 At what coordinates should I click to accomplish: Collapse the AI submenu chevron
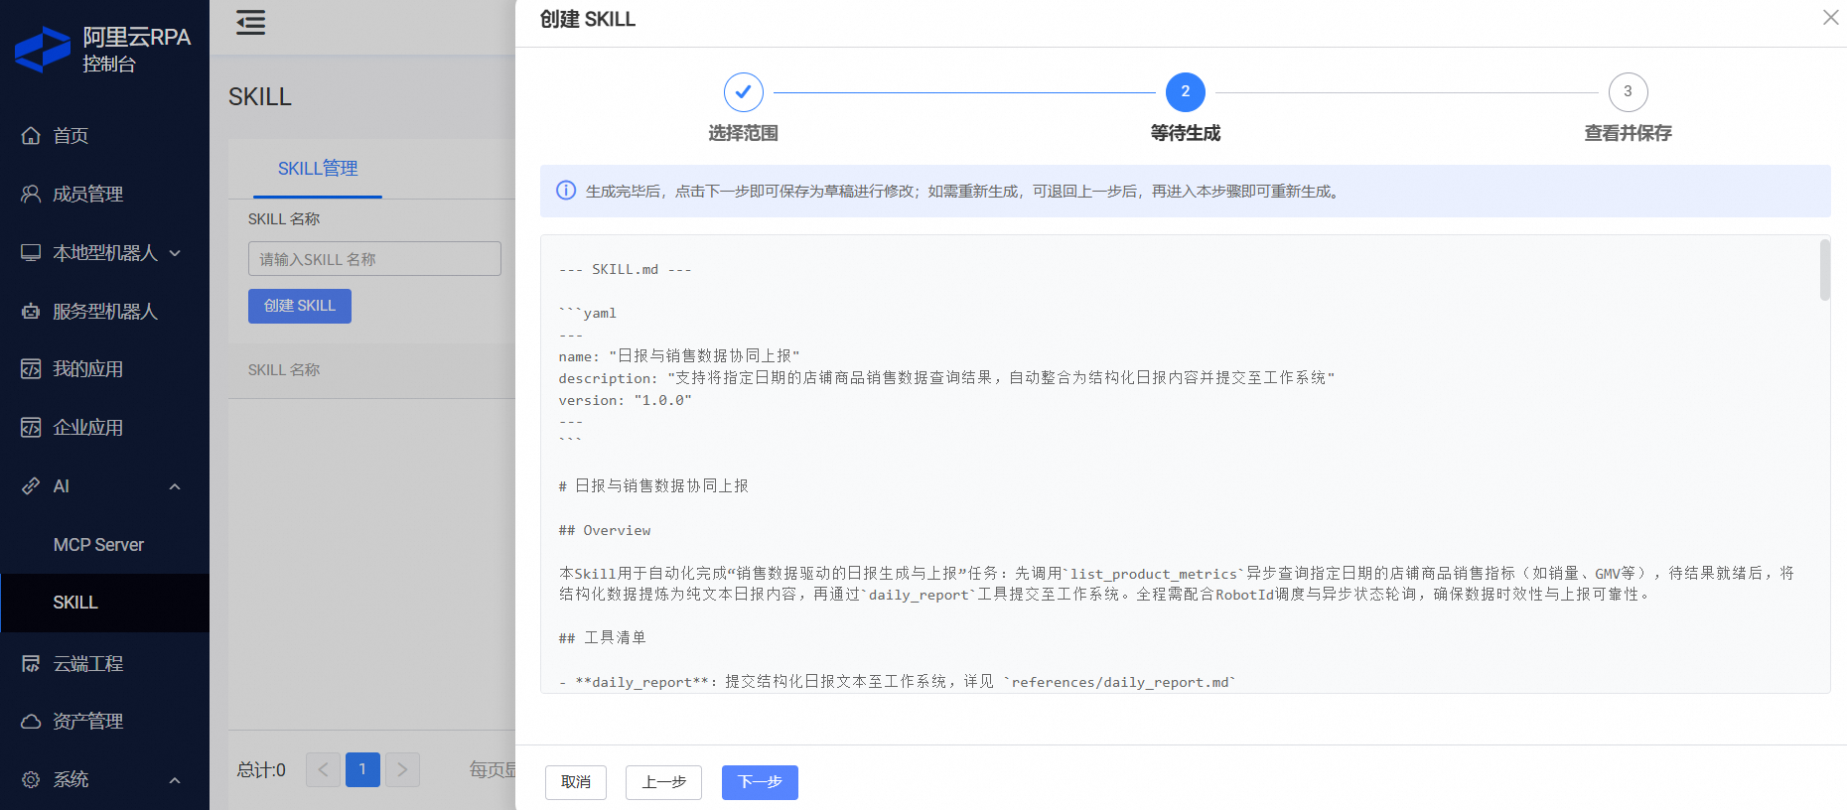(x=175, y=486)
